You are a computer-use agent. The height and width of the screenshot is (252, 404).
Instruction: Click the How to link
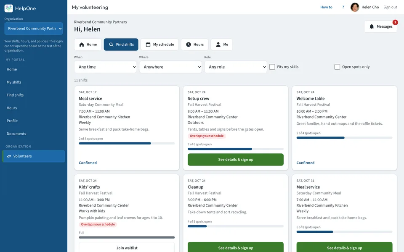[x=326, y=7]
